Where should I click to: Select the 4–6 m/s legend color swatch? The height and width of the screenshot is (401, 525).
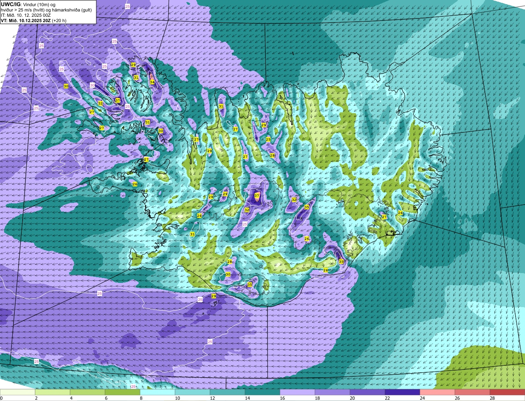click(87, 392)
